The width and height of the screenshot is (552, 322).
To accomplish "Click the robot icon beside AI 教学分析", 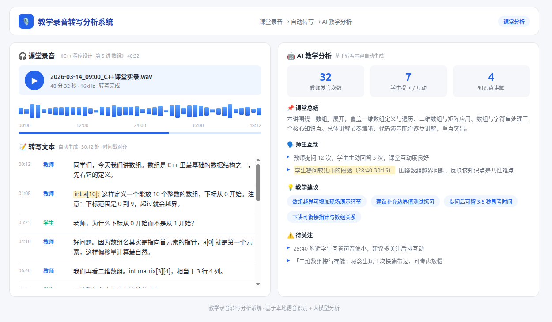I will pyautogui.click(x=291, y=56).
